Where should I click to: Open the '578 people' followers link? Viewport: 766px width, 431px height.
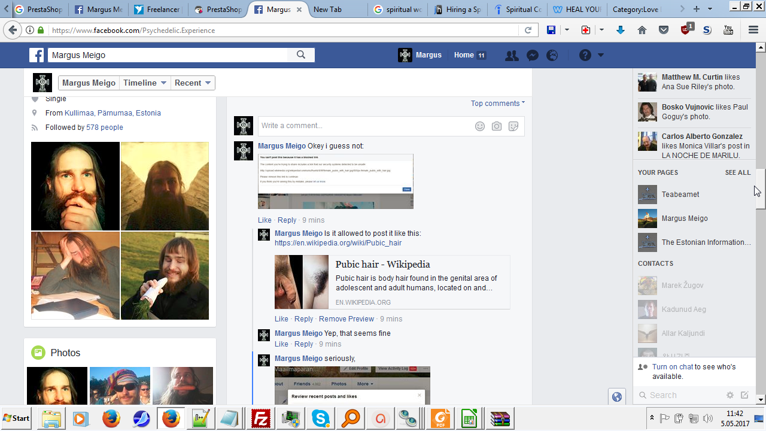coord(105,128)
